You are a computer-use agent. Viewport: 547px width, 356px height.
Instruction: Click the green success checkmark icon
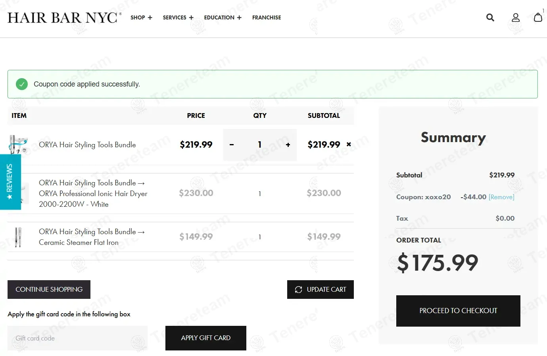22,84
